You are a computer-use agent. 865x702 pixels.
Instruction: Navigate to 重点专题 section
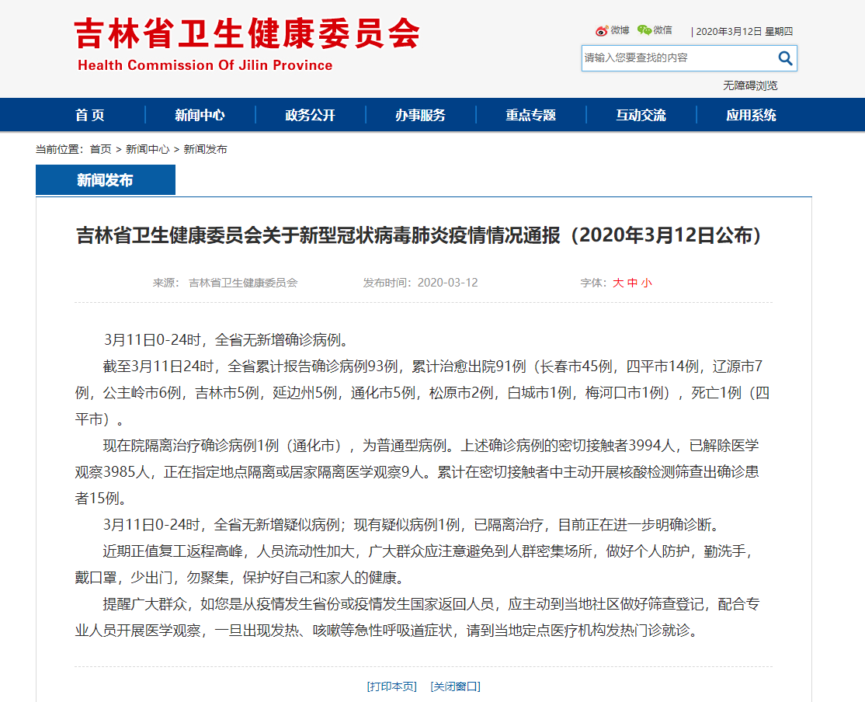tap(531, 115)
